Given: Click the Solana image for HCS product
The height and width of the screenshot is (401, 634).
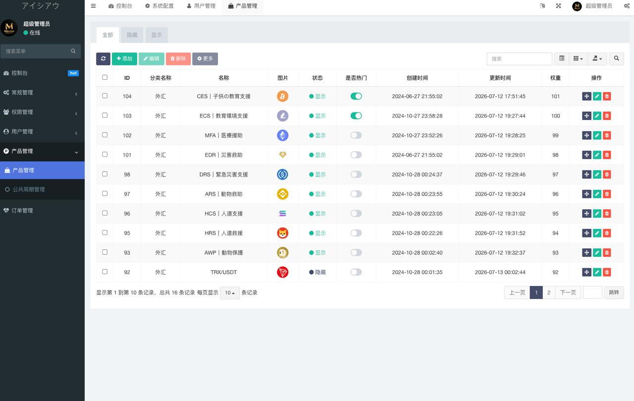Looking at the screenshot, I should pyautogui.click(x=282, y=214).
